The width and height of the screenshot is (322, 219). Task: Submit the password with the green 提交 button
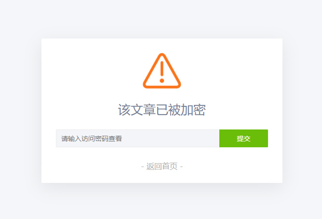pyautogui.click(x=243, y=138)
